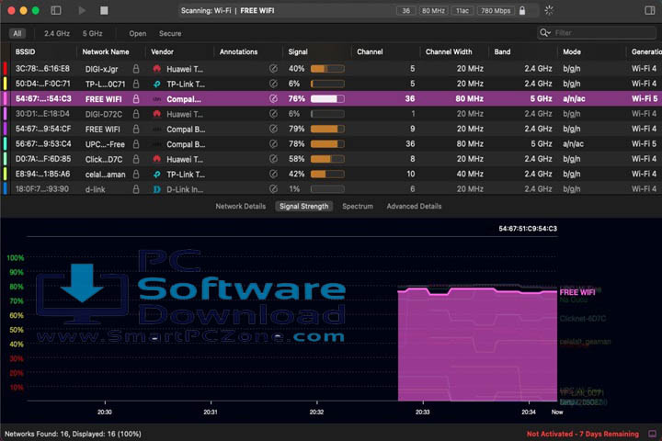Focus the Filter search field
This screenshot has width=662, height=441.
tap(597, 33)
